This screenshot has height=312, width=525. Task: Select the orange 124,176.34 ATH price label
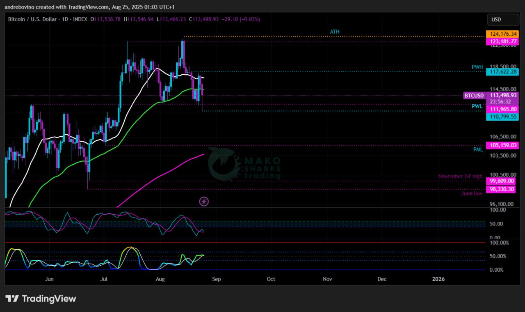[502, 34]
